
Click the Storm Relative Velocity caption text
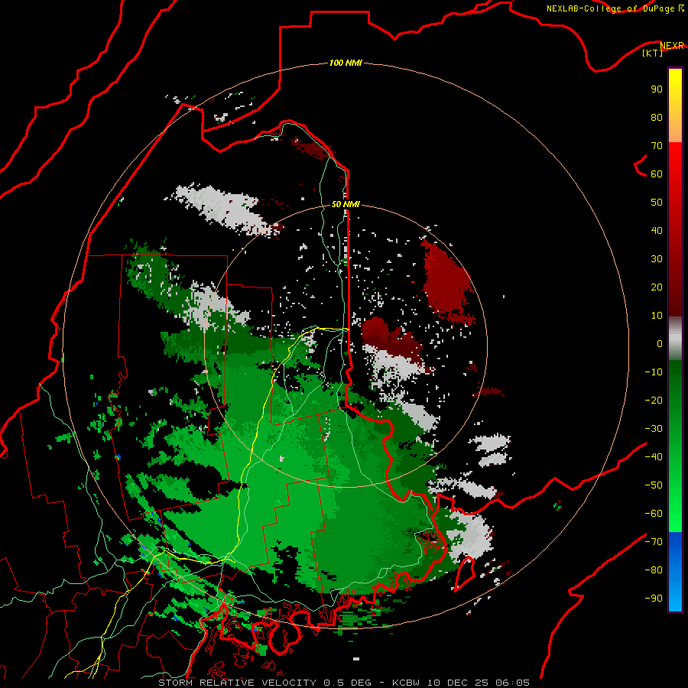[344, 683]
